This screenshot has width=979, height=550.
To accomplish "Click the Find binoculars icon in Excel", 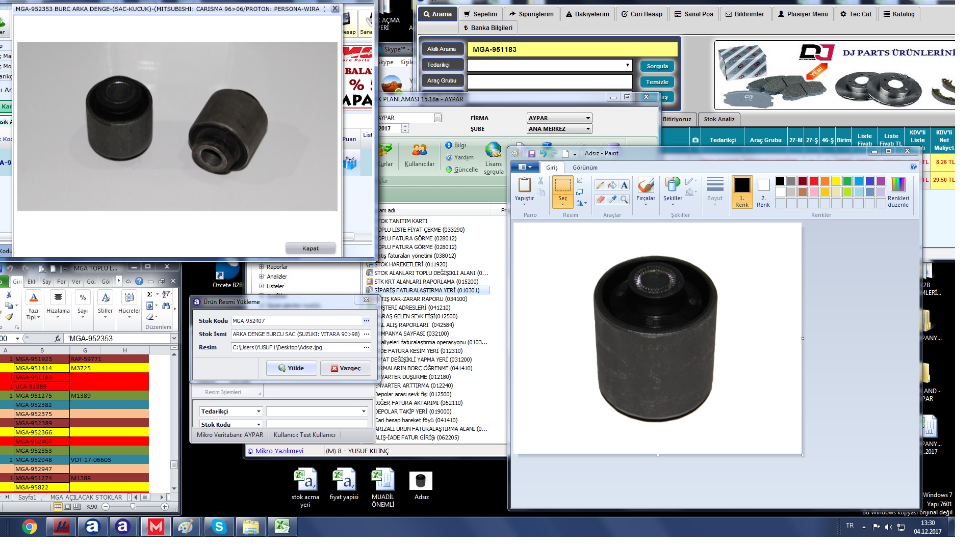I will coord(166,306).
